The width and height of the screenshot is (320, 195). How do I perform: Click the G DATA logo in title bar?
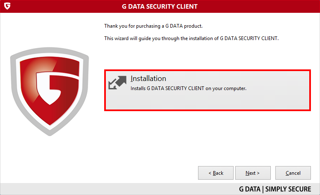click(7, 7)
